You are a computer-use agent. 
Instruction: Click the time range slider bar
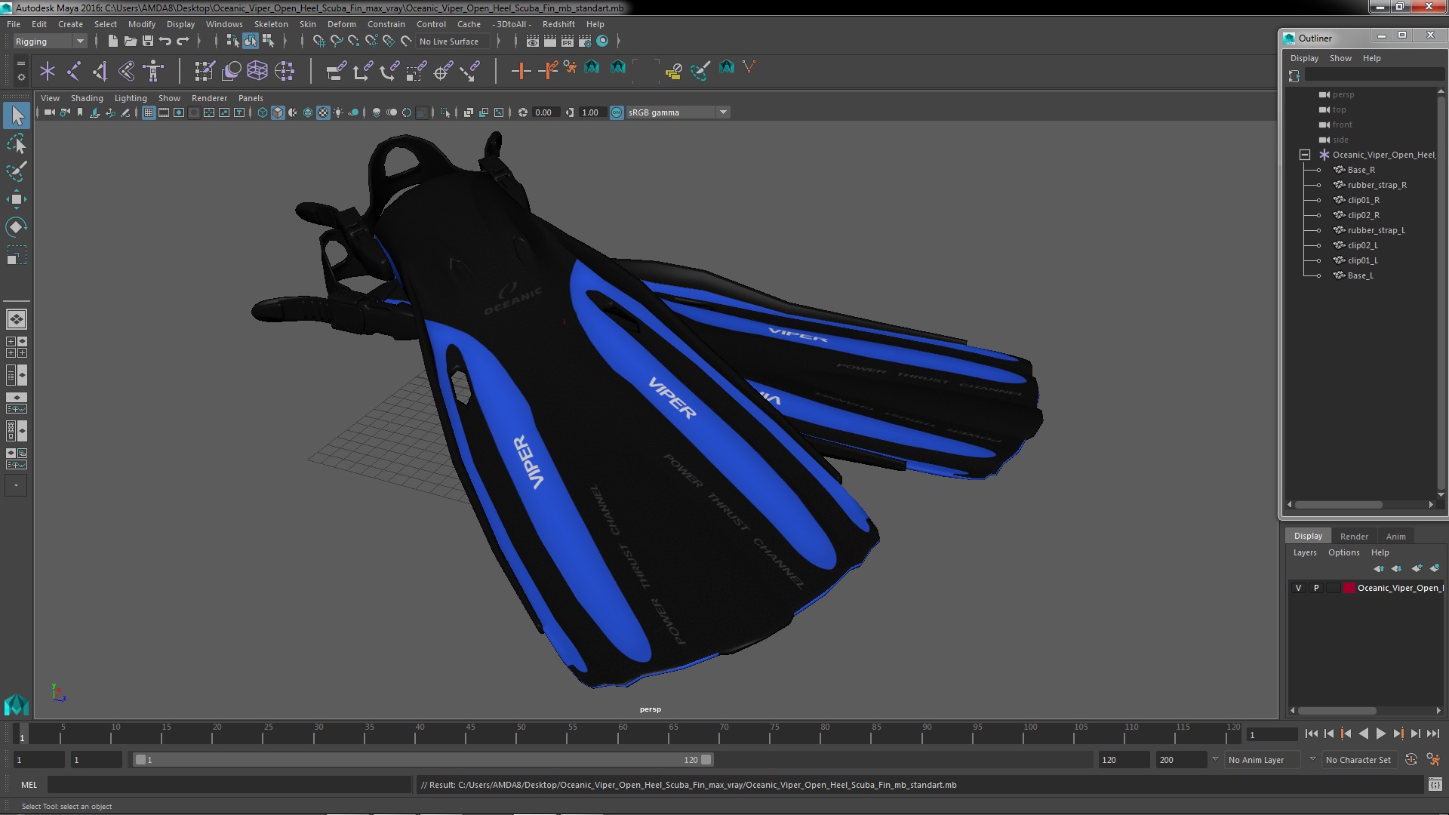(423, 760)
